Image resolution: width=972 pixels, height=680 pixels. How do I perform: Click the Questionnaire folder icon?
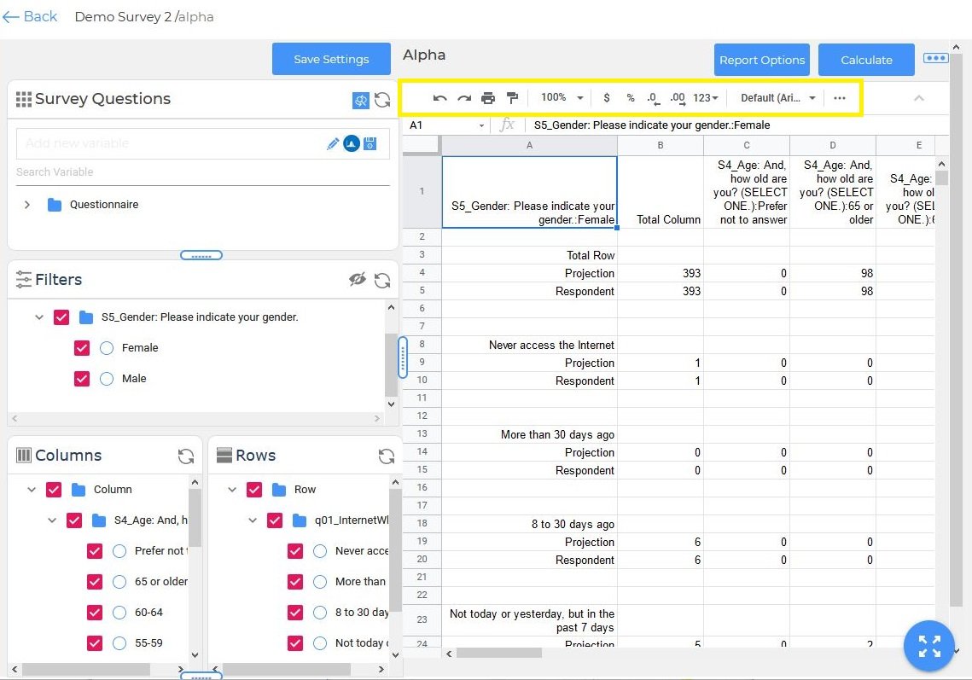[x=55, y=205]
